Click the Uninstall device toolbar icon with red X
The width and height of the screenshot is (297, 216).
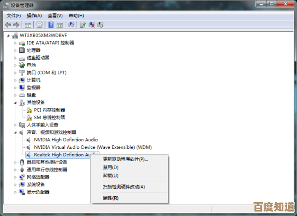(92, 25)
